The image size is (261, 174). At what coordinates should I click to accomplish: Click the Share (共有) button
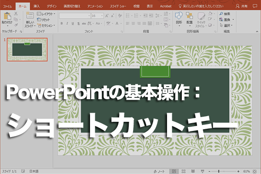[242, 6]
